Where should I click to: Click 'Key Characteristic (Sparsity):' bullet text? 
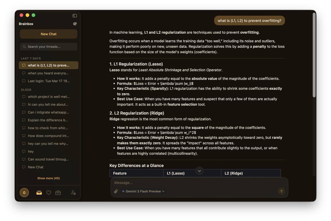pos(143,88)
